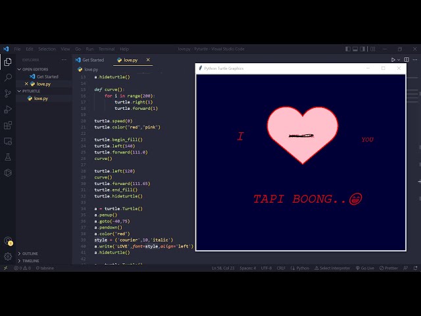
Task: Run the Python file with play icon
Action: [393, 60]
